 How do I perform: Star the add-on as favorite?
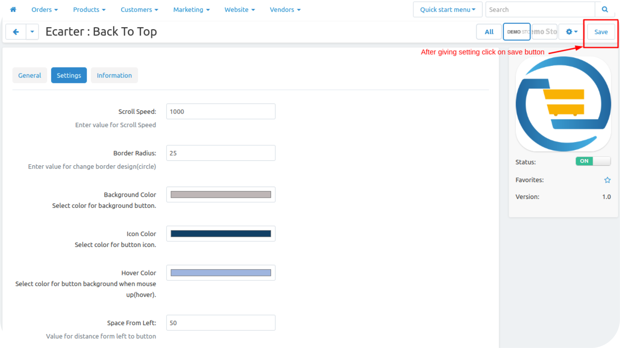[x=607, y=180]
